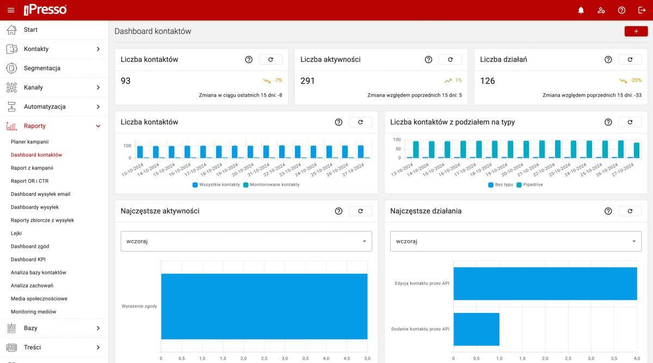Open the wczoraj dropdown in Najczęstsze działania

516,241
